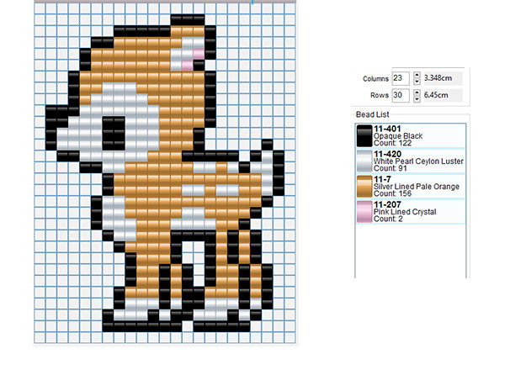The height and width of the screenshot is (370, 505).
Task: Click the 'Count: 156' text
Action: coord(392,193)
